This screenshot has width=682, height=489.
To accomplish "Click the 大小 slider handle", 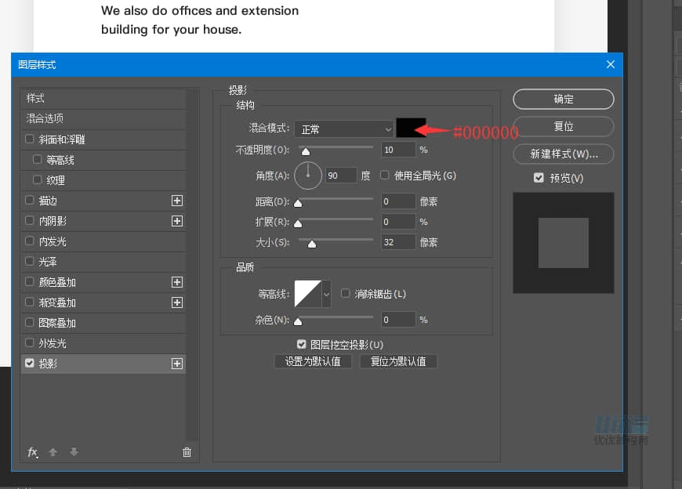I will click(312, 244).
